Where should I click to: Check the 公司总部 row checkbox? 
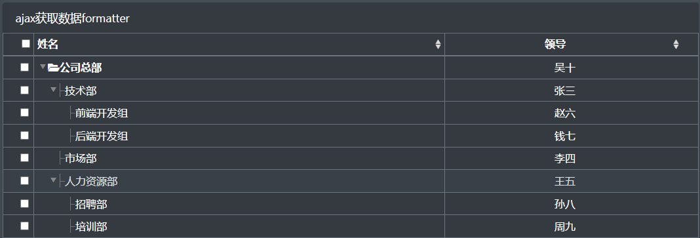click(x=24, y=68)
